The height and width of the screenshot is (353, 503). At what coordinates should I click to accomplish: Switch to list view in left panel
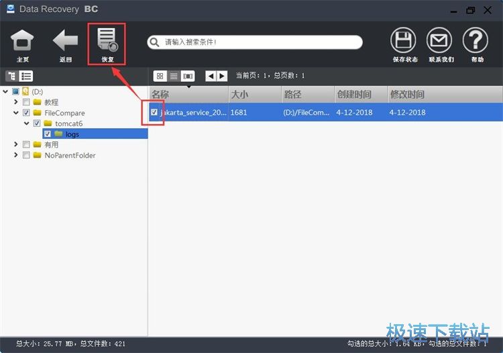(x=26, y=76)
